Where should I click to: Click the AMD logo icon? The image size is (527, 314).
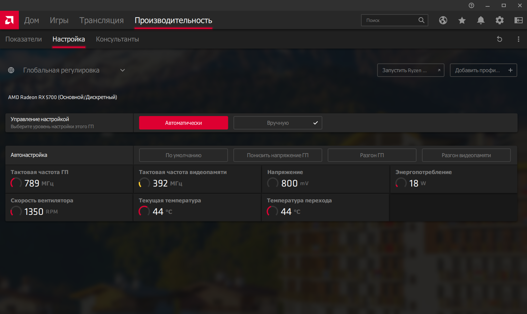pos(9,20)
